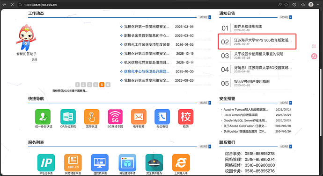This screenshot has height=176, width=323.
Task: Open alert Oracle MySQL Server存在未明
Action: tap(245, 120)
